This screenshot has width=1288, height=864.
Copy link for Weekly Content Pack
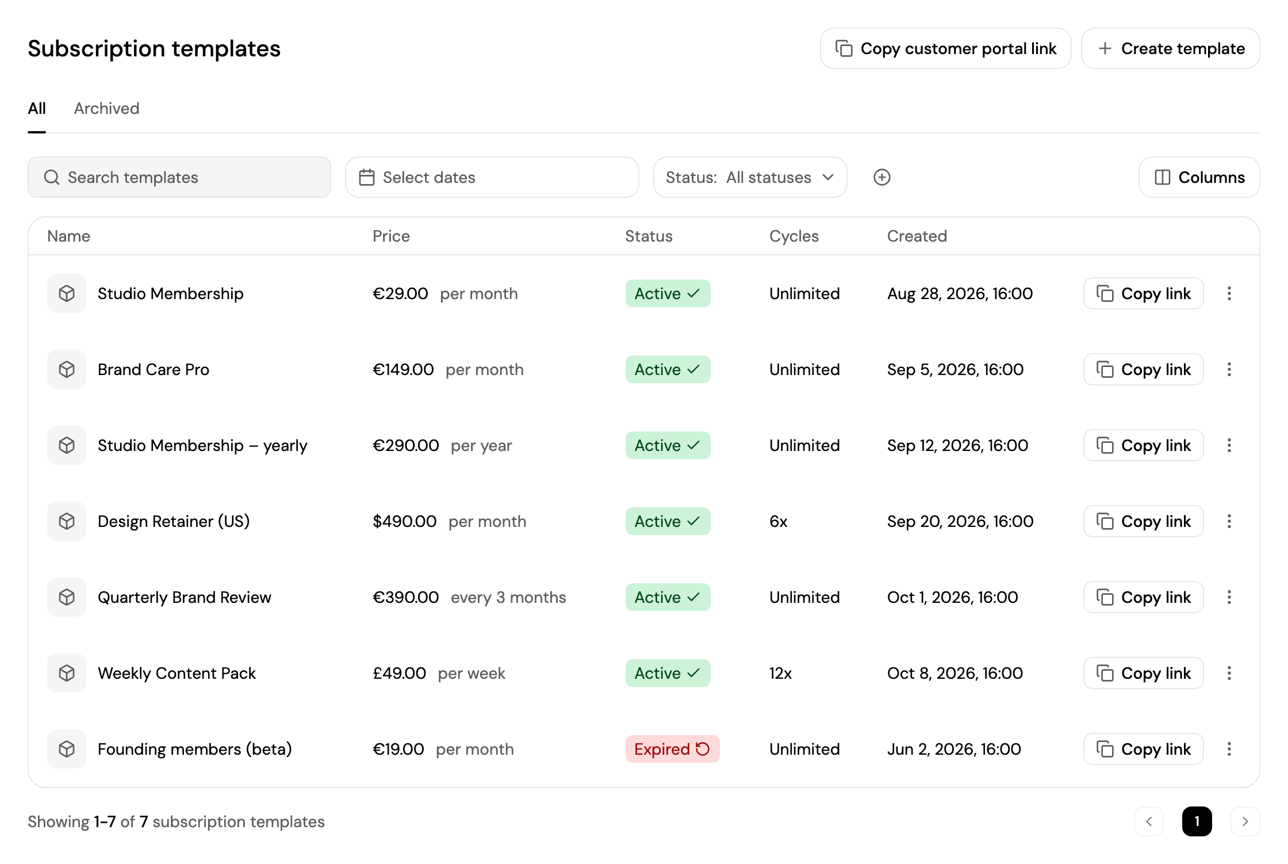click(x=1144, y=673)
